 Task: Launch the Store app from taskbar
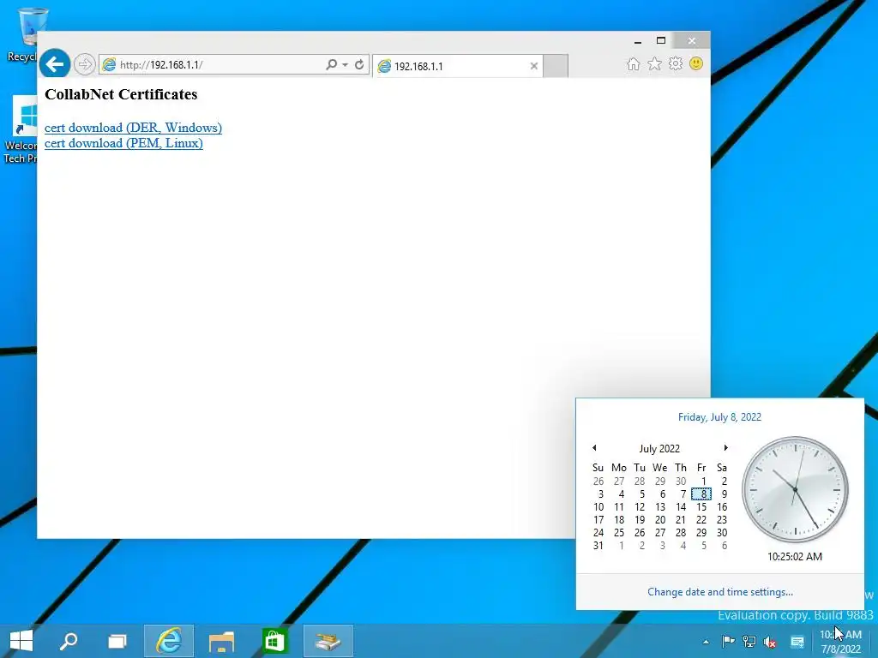coord(274,641)
